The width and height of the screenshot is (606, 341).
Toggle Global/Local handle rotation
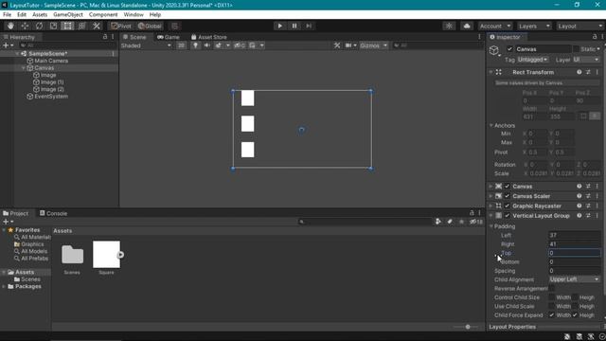[150, 26]
